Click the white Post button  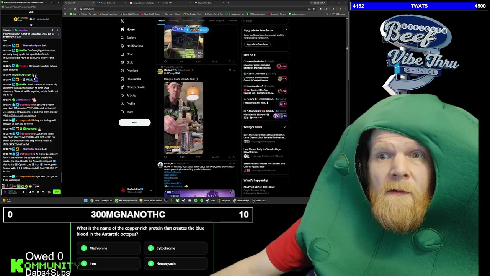[x=135, y=123]
